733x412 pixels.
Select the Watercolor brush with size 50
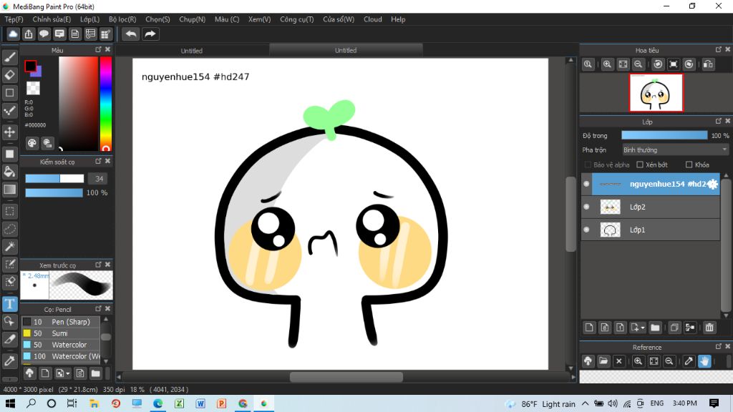69,345
